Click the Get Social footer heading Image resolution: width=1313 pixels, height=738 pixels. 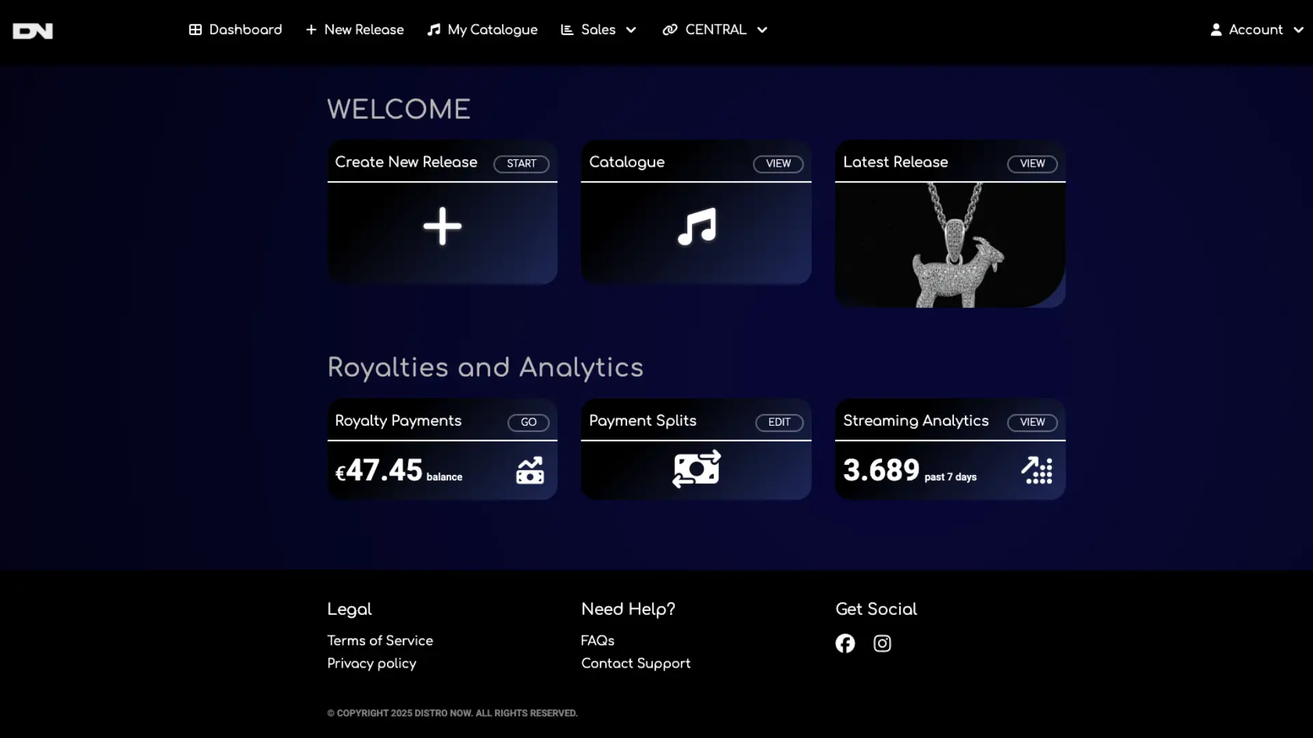(877, 610)
